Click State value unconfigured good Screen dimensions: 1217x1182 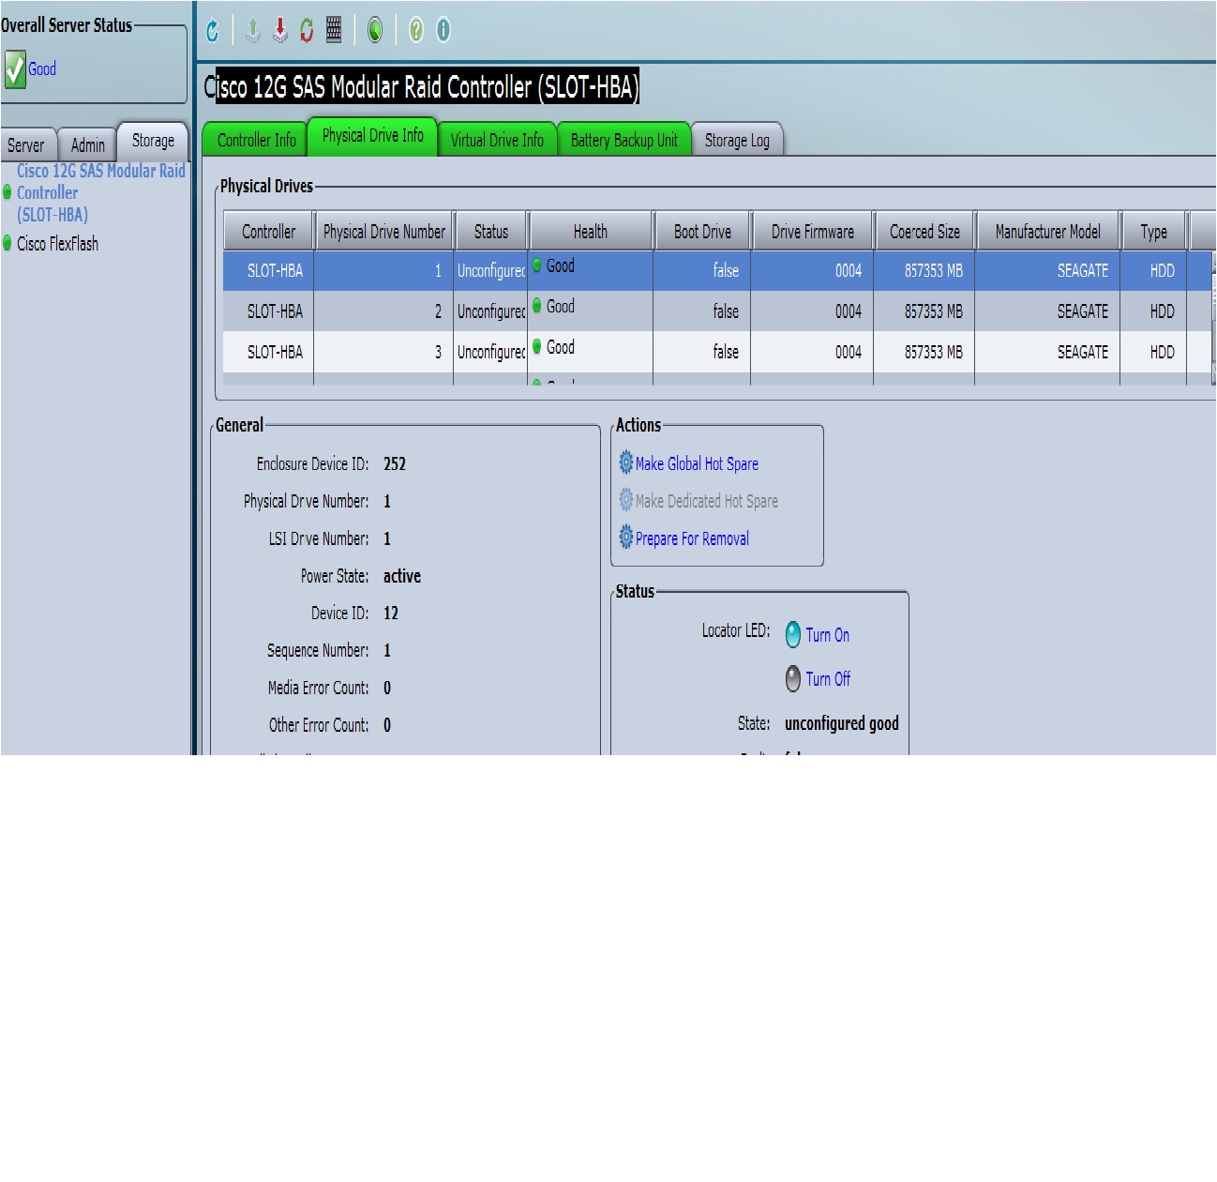[842, 723]
